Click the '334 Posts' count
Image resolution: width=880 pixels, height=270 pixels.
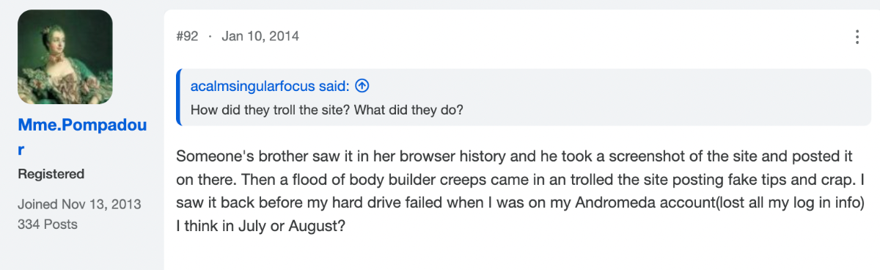48,223
